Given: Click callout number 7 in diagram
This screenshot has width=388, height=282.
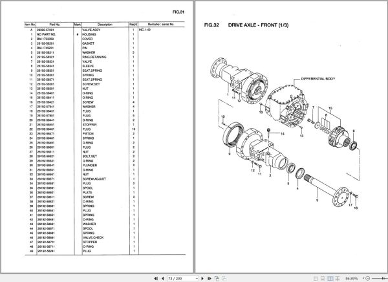Looking at the screenshot, I should point(313,107).
